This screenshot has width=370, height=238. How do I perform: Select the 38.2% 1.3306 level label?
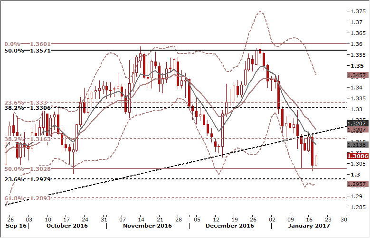[x=28, y=108]
